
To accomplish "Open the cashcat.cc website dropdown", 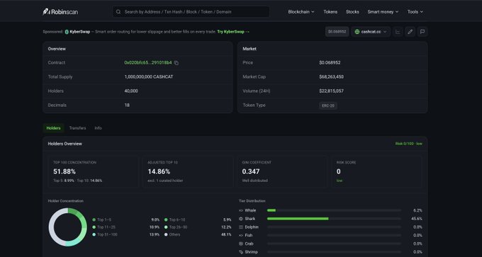I will tap(371, 32).
